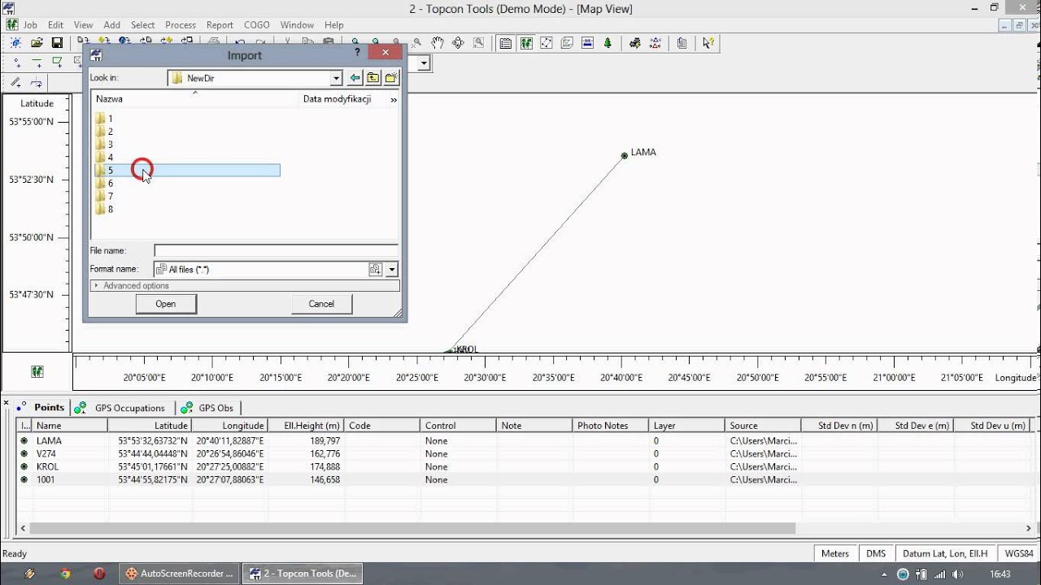Screen dimensions: 1041x585
Task: Switch to the GPS Occupations tab
Action: coord(122,408)
